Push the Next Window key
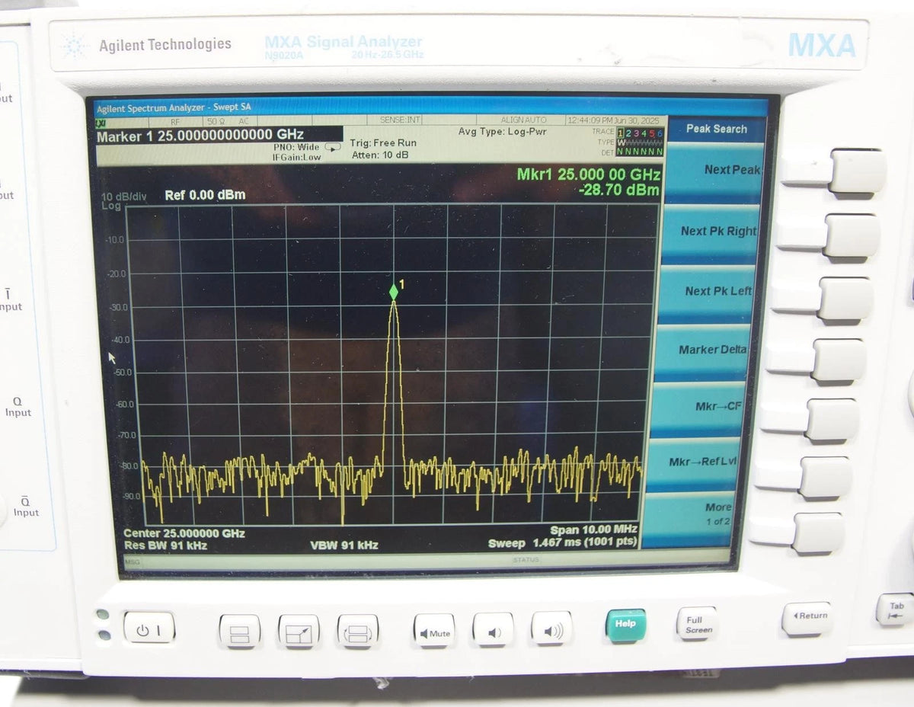Viewport: 914px width, 707px height. tap(358, 632)
